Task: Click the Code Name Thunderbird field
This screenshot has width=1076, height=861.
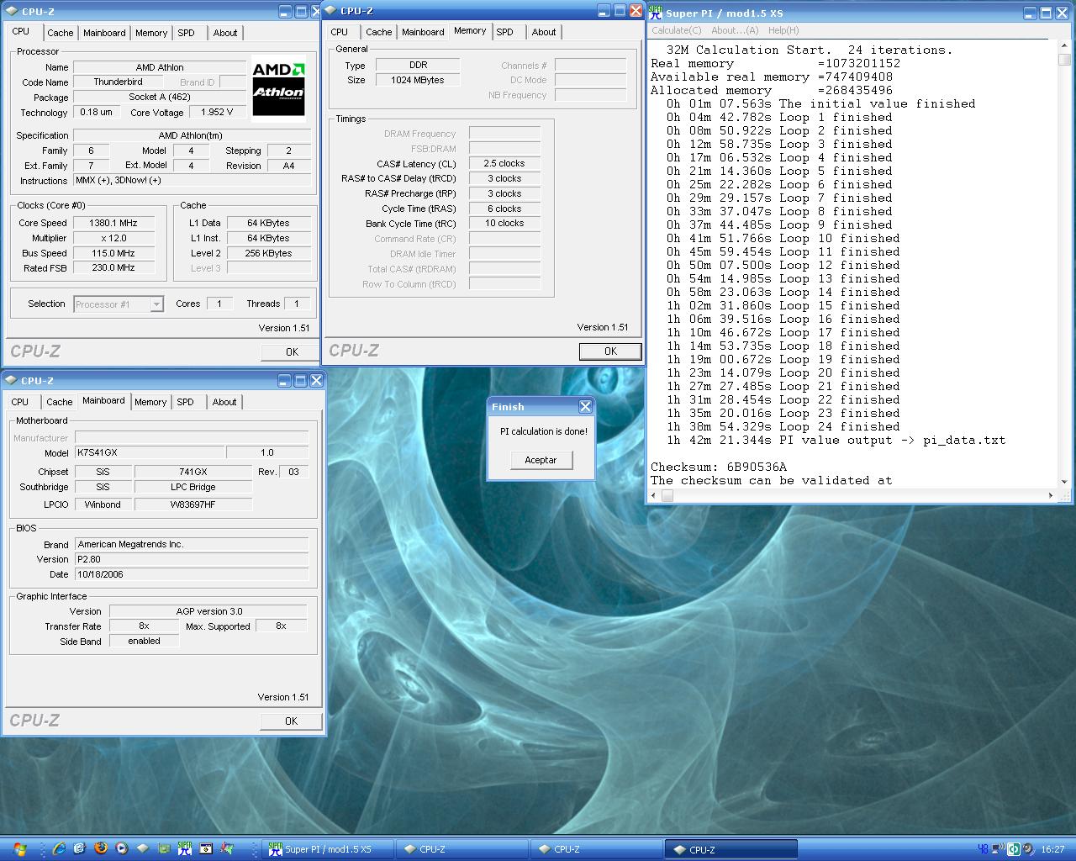Action: click(x=118, y=82)
